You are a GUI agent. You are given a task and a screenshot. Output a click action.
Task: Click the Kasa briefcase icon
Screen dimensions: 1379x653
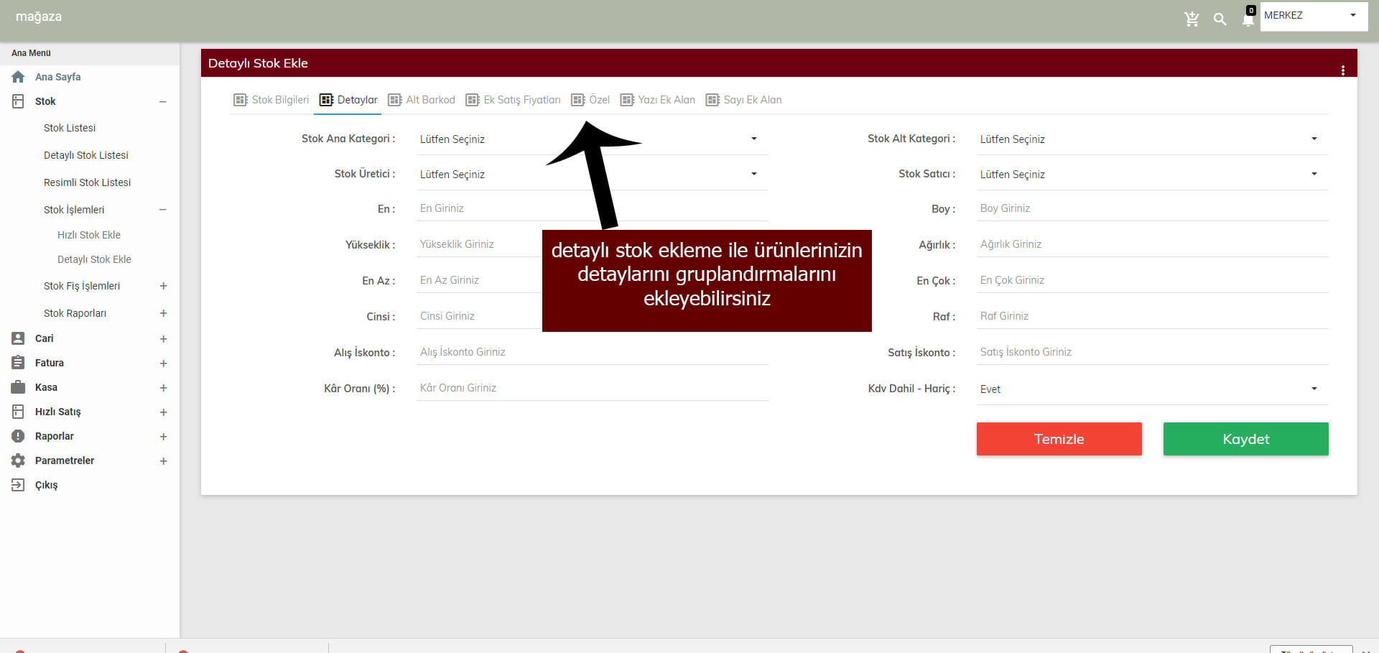point(18,387)
